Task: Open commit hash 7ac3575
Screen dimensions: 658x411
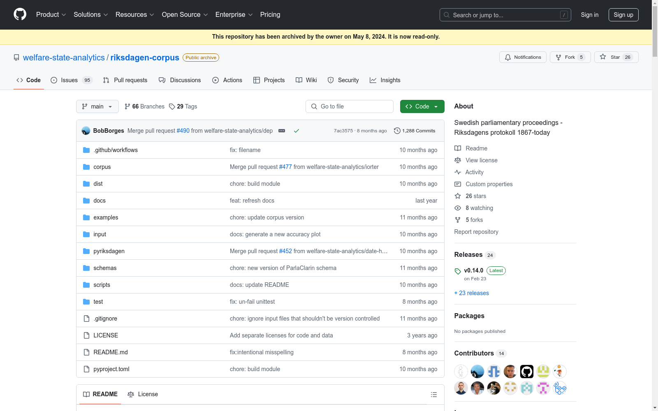Action: 343,131
